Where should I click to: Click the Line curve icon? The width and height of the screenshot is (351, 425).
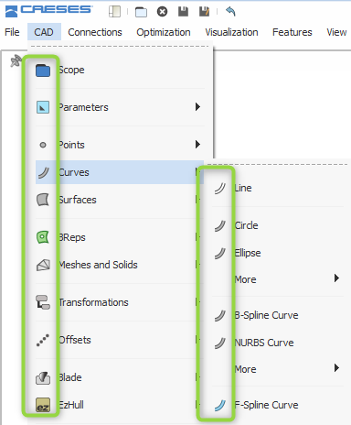click(219, 189)
